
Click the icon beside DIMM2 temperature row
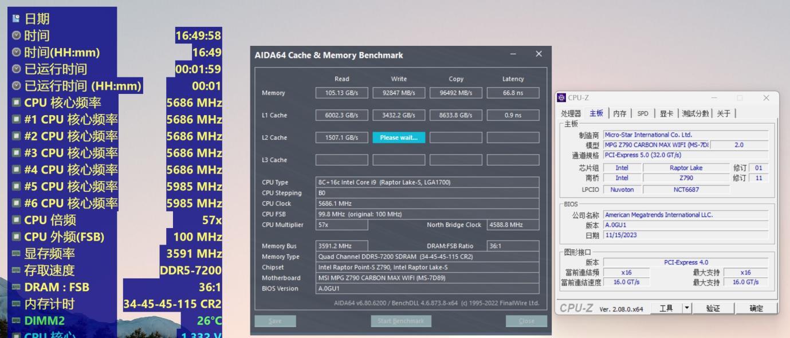coord(16,320)
